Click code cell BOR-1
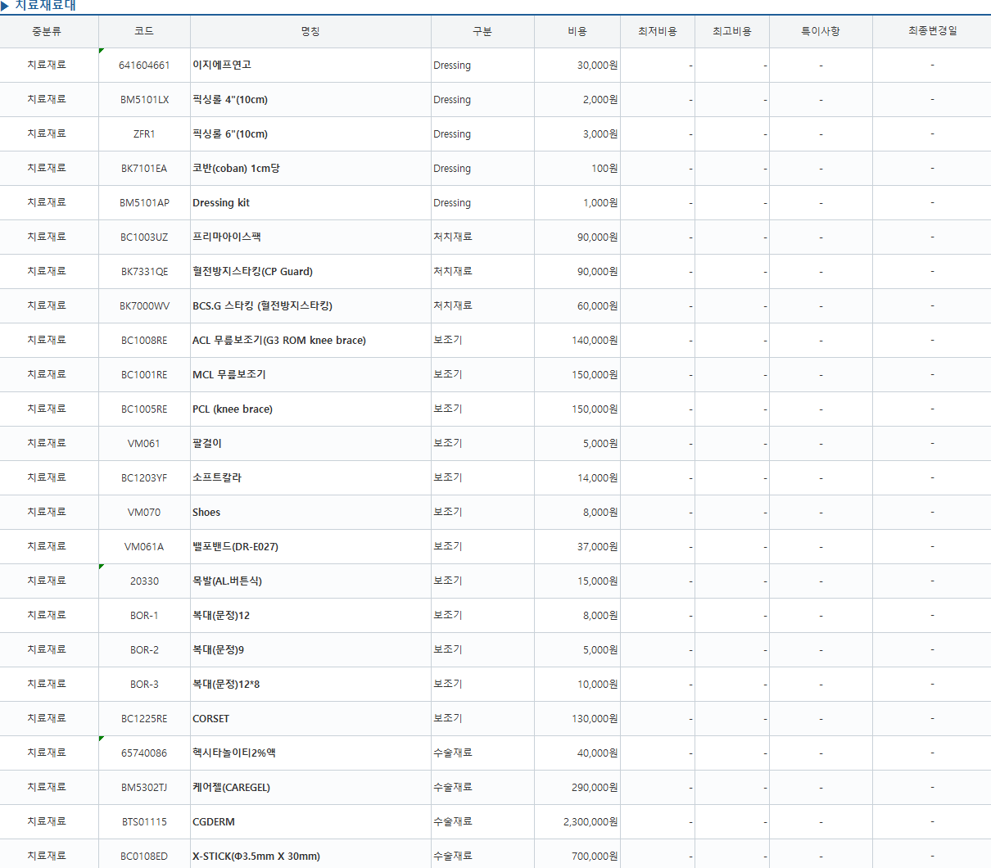Viewport: 991px width, 868px height. (x=144, y=616)
